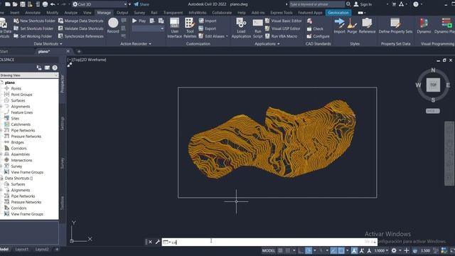The width and height of the screenshot is (455, 256).
Task: Toggle 2D object snap in status bar
Action: point(341,250)
